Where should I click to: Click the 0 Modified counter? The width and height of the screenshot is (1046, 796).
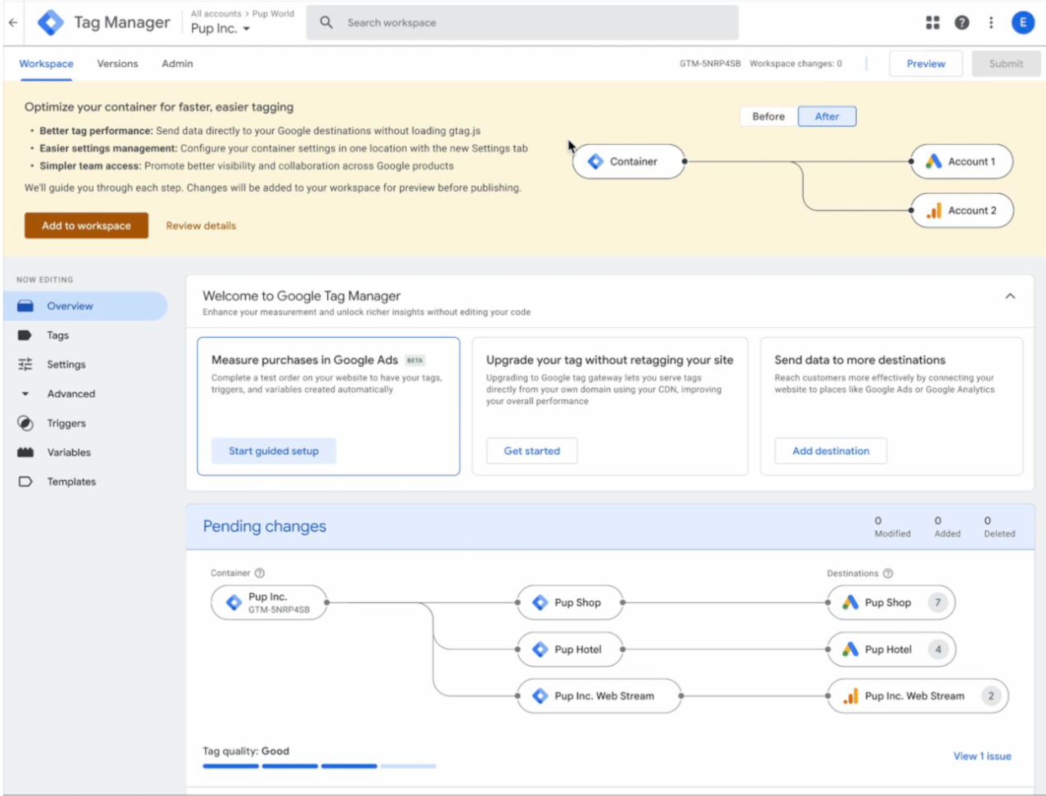tap(892, 527)
